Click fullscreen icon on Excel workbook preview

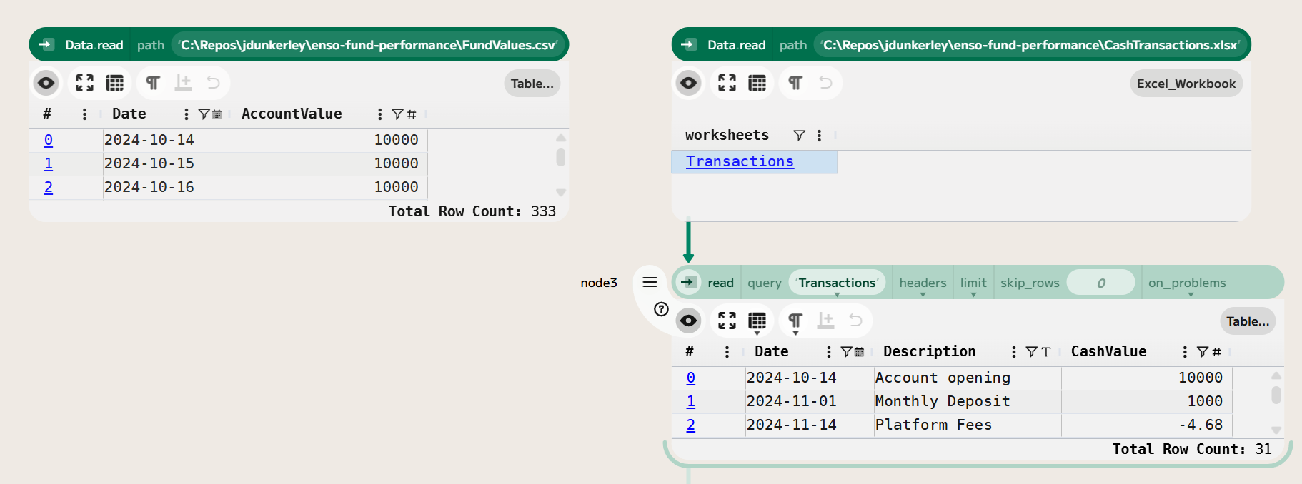click(x=727, y=83)
